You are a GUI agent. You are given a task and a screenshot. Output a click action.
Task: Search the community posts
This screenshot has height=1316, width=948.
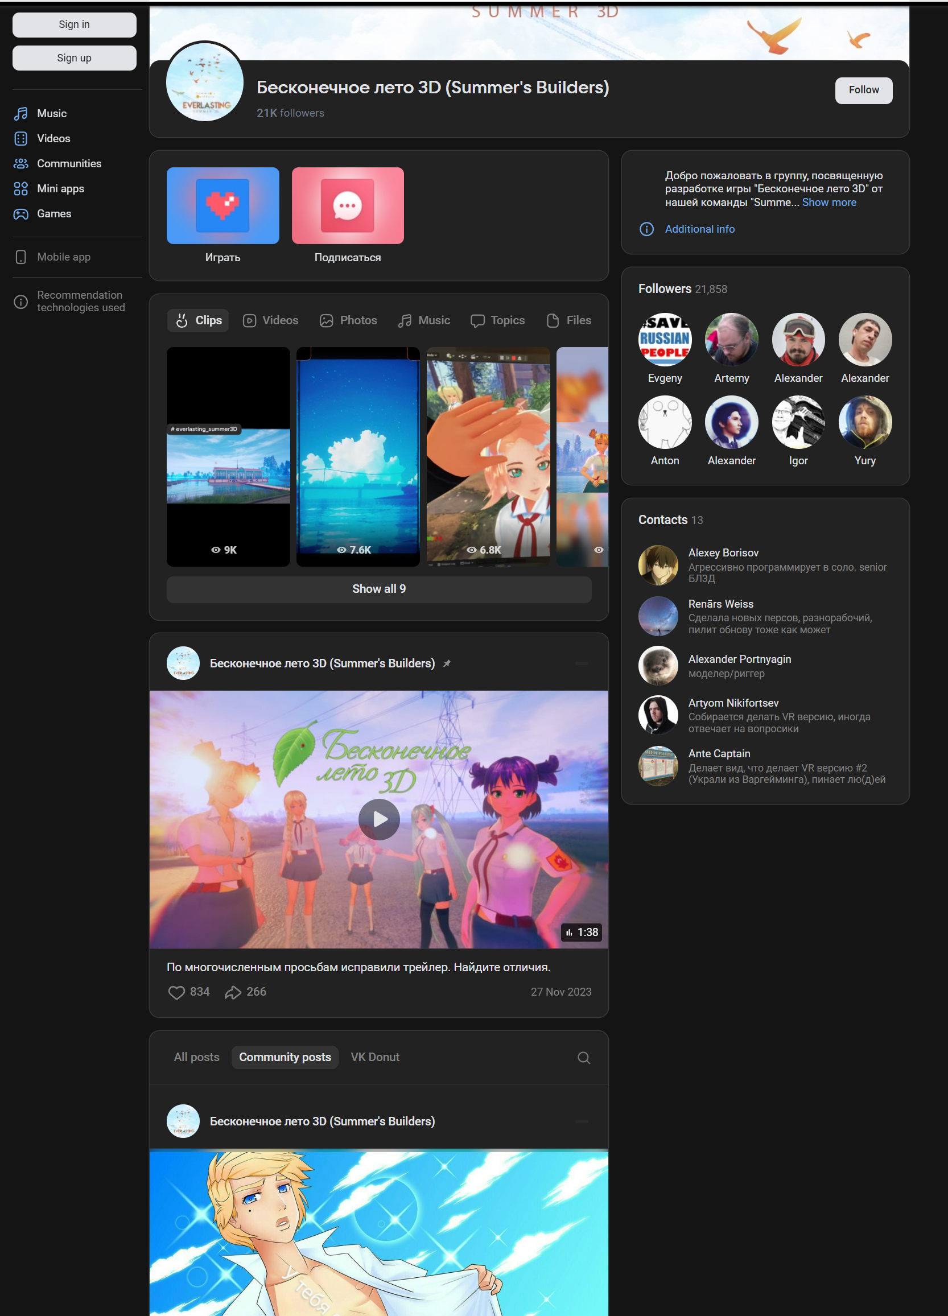click(584, 1058)
